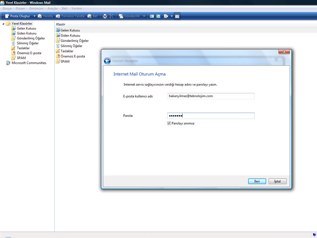The width and height of the screenshot is (317, 238).
Task: Select Microsoft Communities in folder tree
Action: point(29,63)
